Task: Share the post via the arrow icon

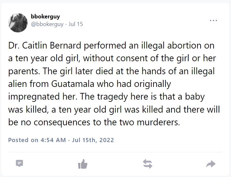Action: point(210,164)
